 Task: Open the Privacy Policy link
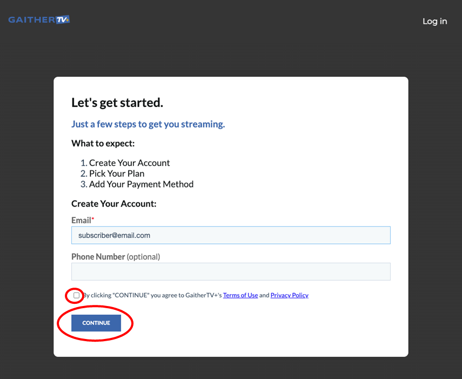pyautogui.click(x=289, y=295)
